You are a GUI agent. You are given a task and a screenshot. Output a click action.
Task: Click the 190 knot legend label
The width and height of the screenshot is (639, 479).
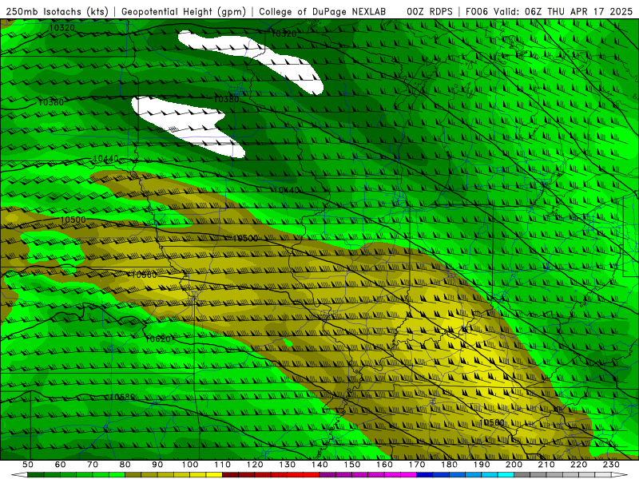pyautogui.click(x=482, y=465)
